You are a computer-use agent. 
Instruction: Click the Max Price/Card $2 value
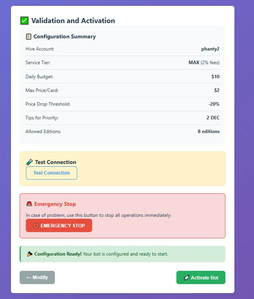click(x=217, y=90)
